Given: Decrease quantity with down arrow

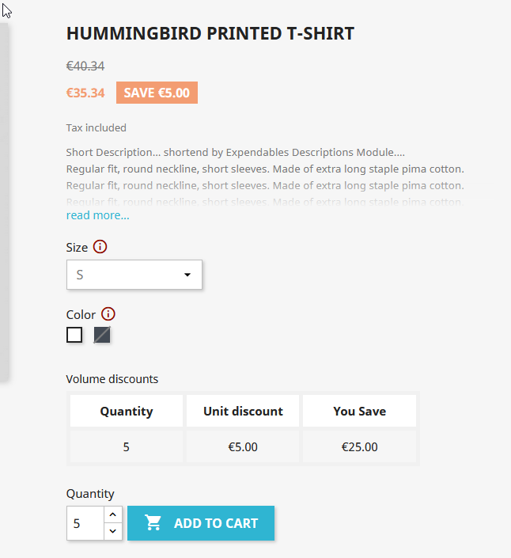Looking at the screenshot, I should tap(112, 531).
